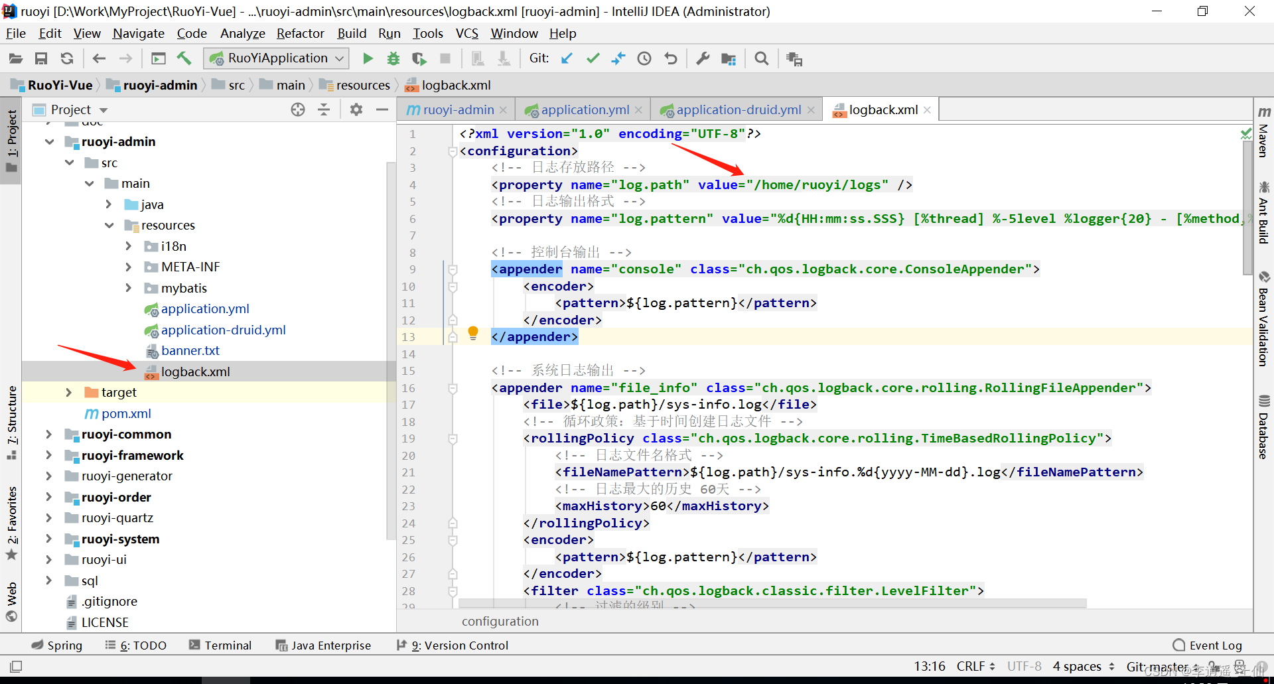The image size is (1274, 684).
Task: Open the Event Log button
Action: tap(1208, 645)
